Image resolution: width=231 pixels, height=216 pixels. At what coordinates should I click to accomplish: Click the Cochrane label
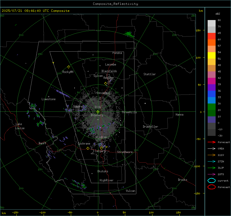(84, 144)
